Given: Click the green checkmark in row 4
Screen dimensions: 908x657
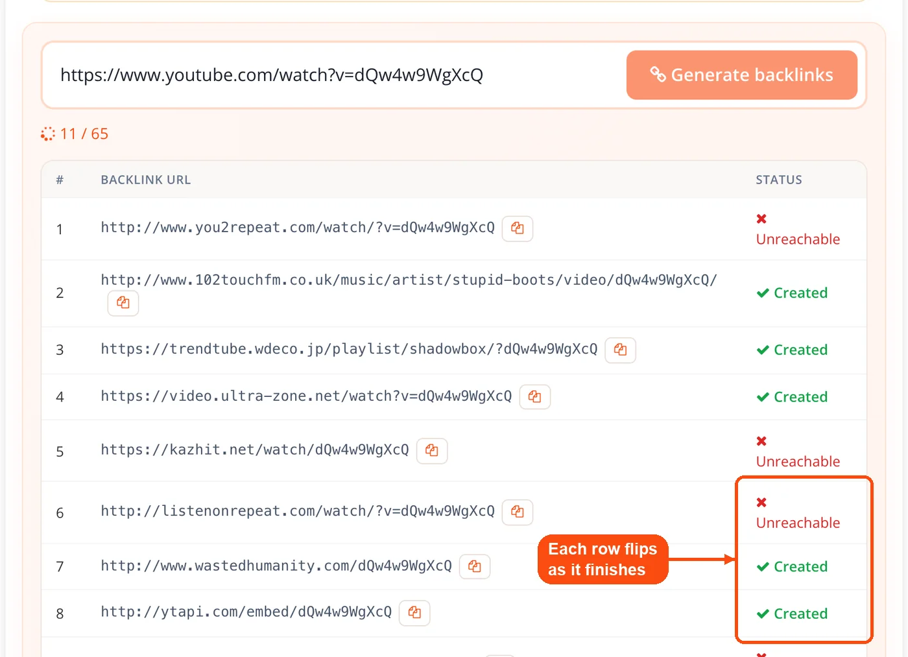Looking at the screenshot, I should [763, 397].
